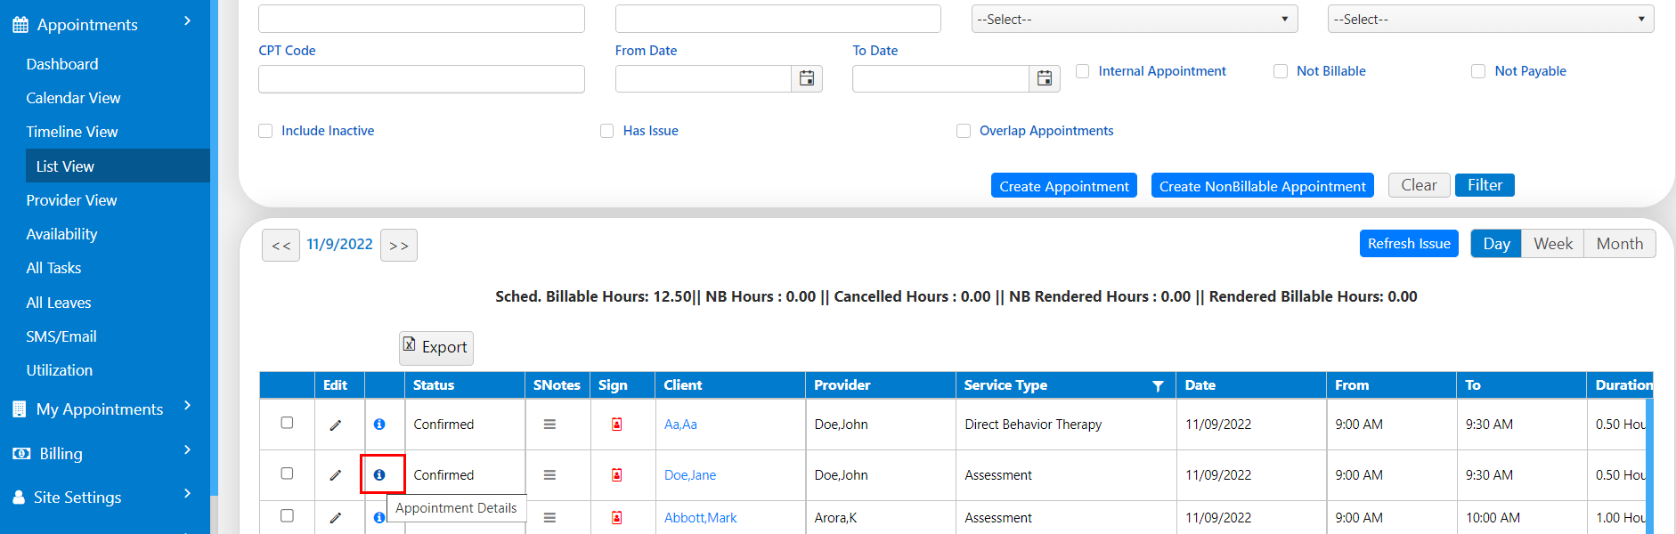The height and width of the screenshot is (534, 1676).
Task: Open the rightmost --Select-- dropdown
Action: coord(1491,19)
